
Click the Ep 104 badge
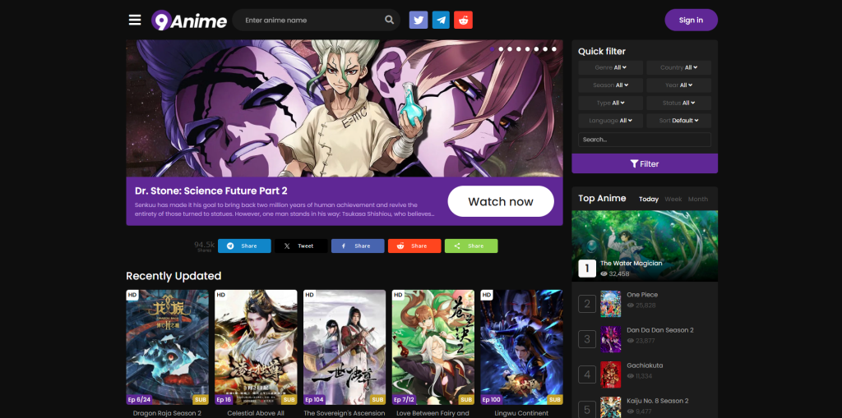[x=315, y=400]
